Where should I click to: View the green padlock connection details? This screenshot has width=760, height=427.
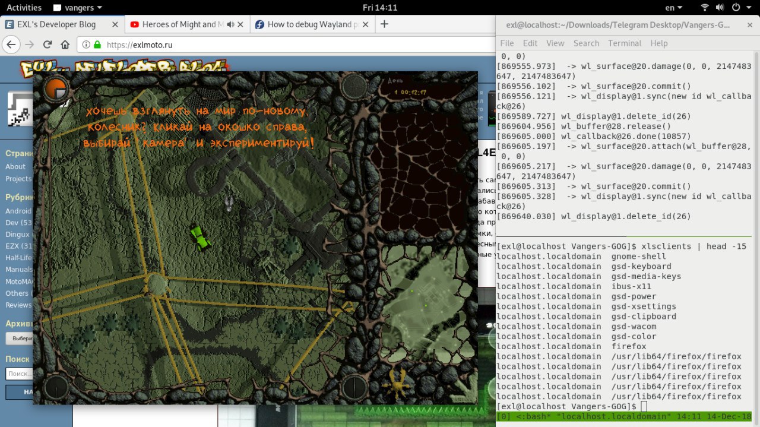(x=97, y=45)
